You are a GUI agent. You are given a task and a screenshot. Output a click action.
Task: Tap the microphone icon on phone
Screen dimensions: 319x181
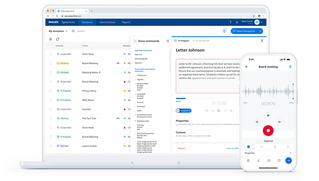[x=290, y=67]
